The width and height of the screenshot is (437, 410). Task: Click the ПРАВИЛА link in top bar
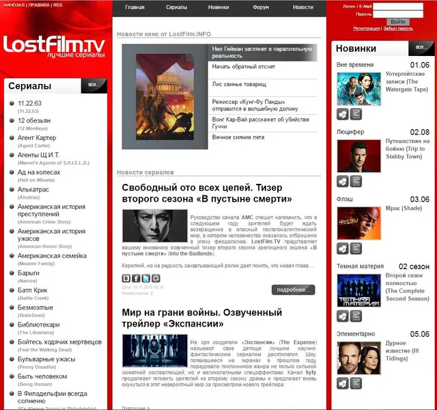(39, 5)
